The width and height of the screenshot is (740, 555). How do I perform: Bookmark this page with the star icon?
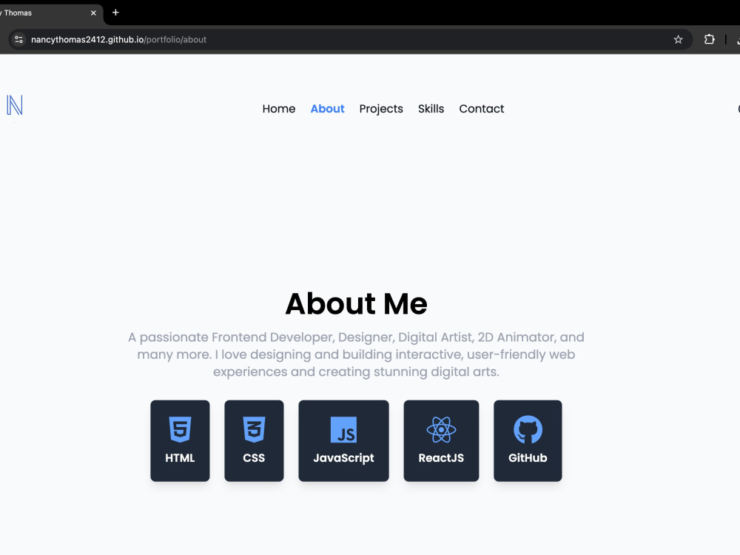pyautogui.click(x=678, y=40)
